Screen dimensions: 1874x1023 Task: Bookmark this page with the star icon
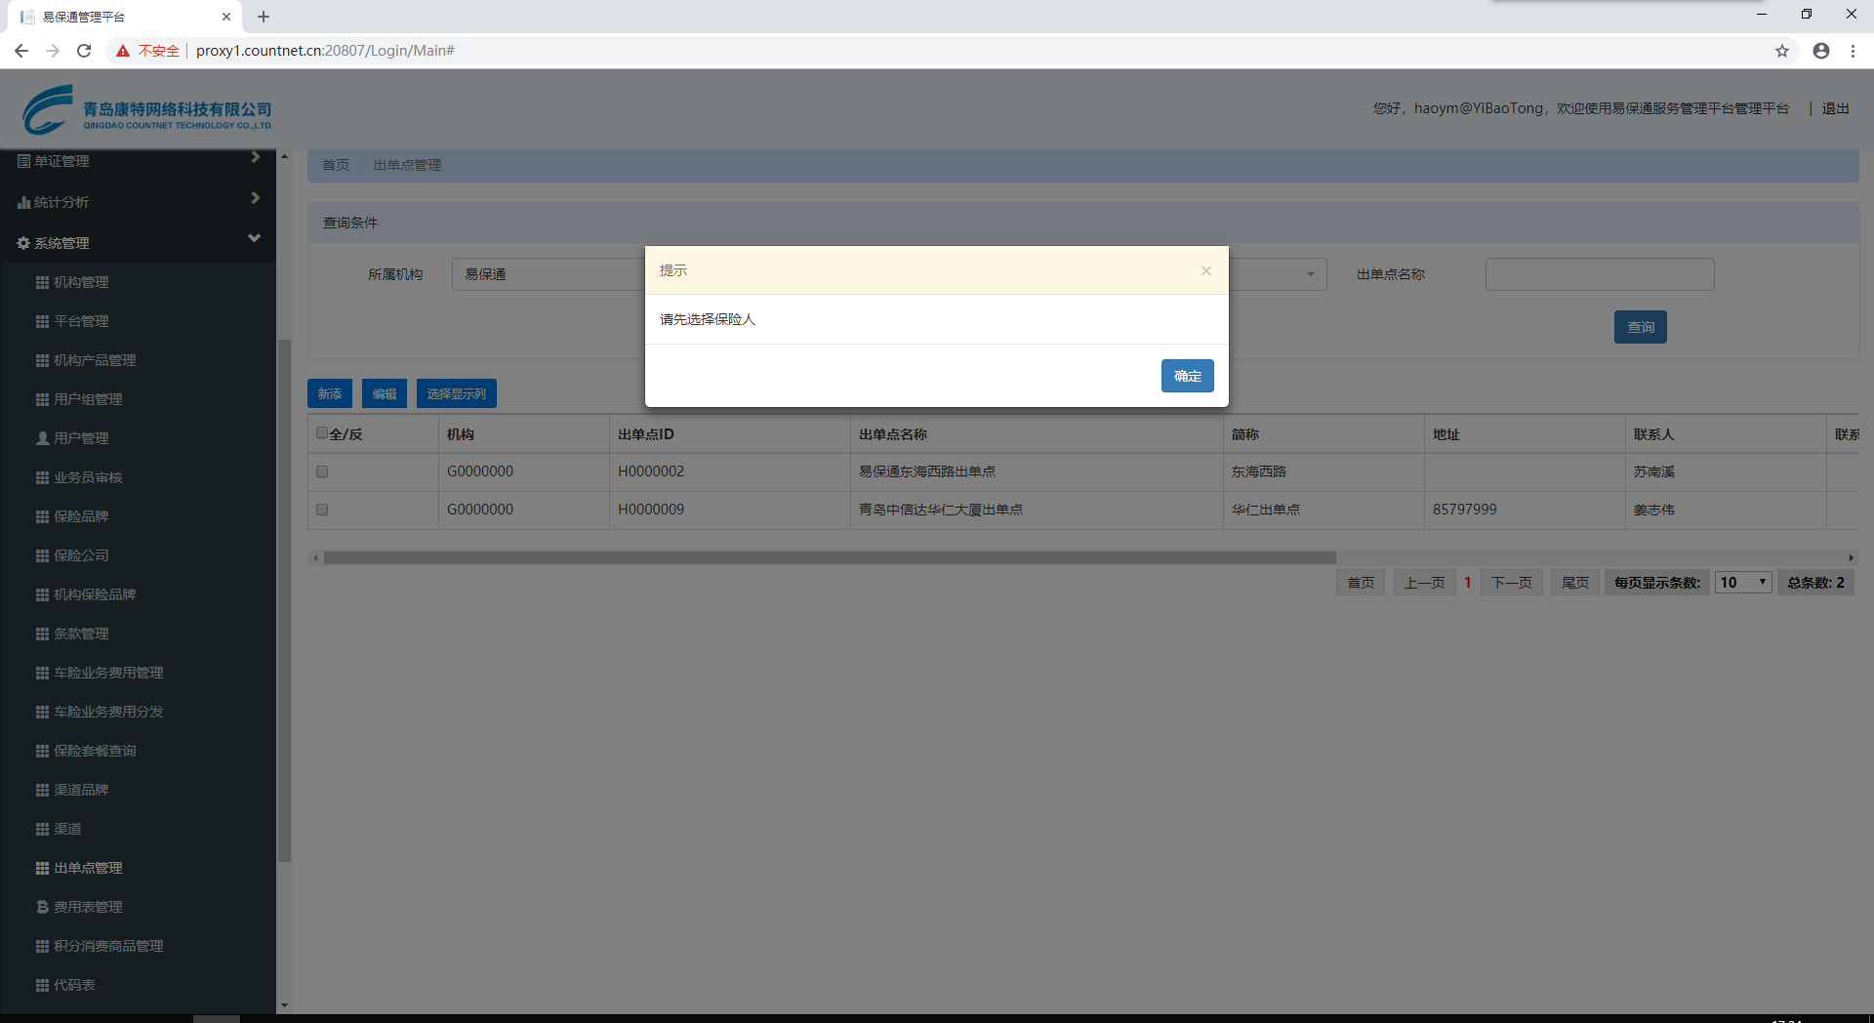point(1782,51)
